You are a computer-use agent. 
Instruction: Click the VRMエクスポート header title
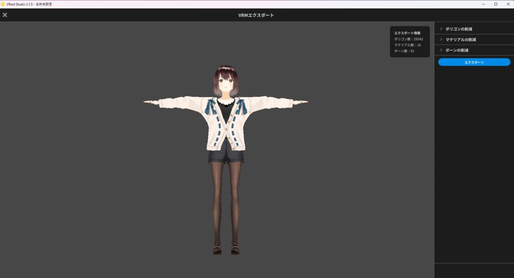(256, 16)
